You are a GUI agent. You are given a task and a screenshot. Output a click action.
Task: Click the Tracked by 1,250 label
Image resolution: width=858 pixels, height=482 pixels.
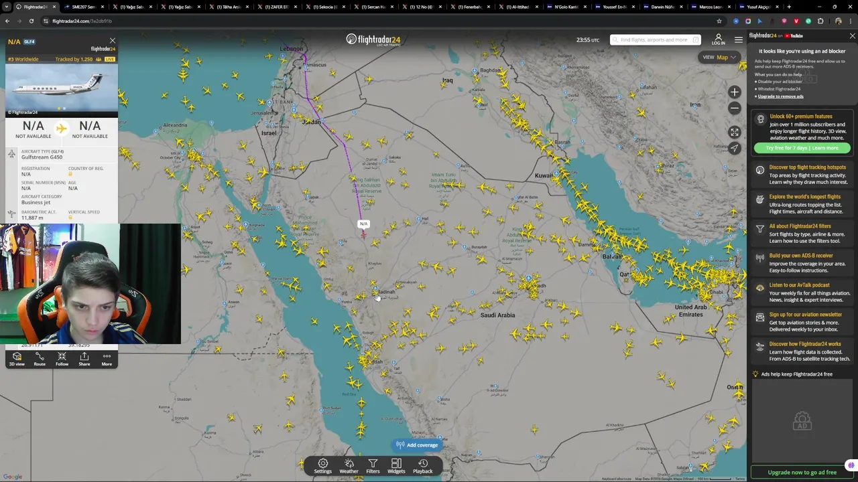(x=74, y=59)
